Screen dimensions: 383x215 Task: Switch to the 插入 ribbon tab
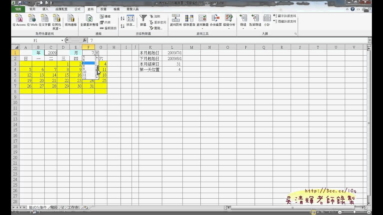(45, 9)
